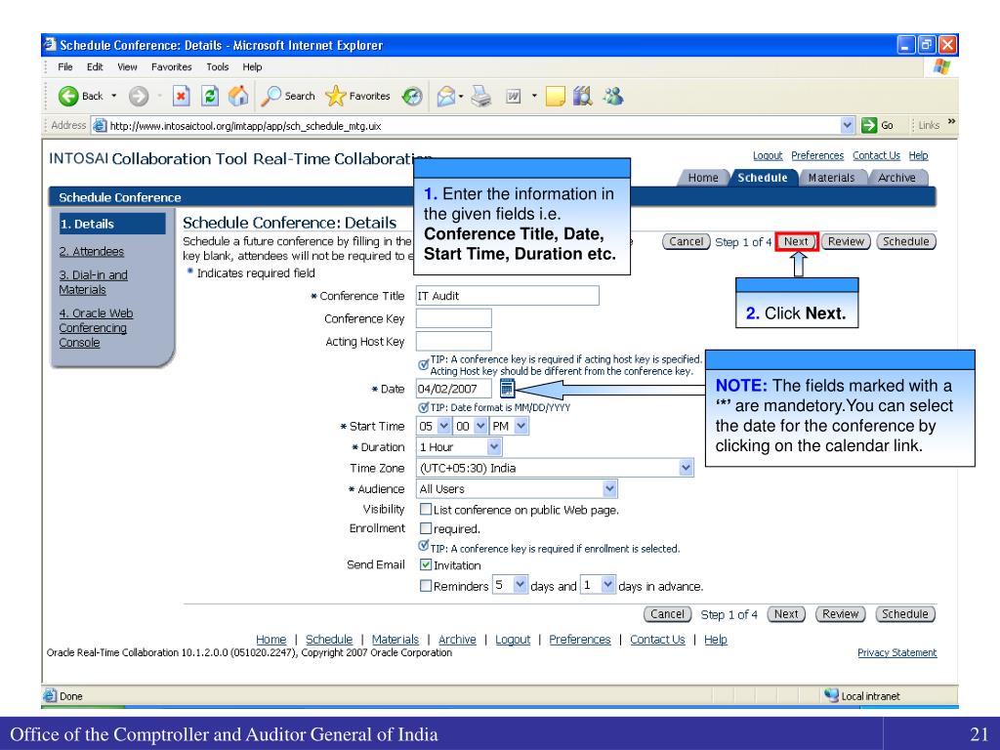Click the Logout link at top right

[768, 155]
